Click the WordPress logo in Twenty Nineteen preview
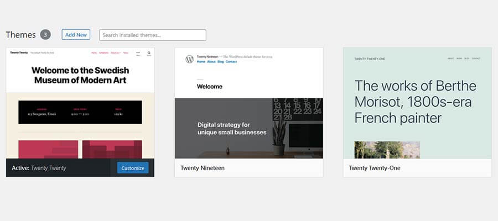This screenshot has height=221, width=498. point(190,59)
